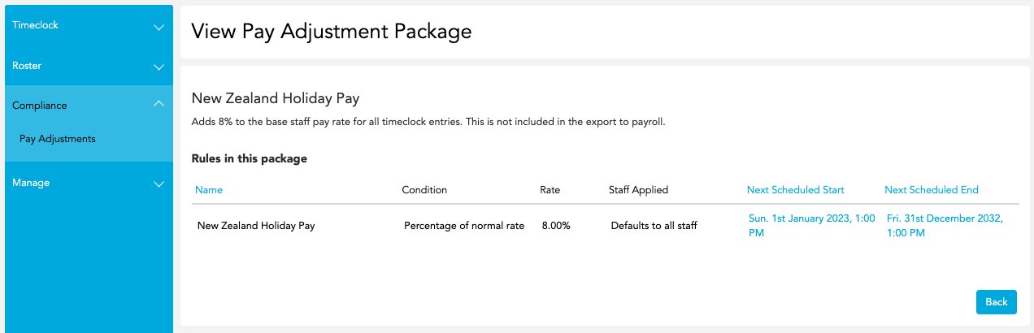The height and width of the screenshot is (333, 1034).
Task: Click the Staff Applied column header
Action: coord(638,190)
